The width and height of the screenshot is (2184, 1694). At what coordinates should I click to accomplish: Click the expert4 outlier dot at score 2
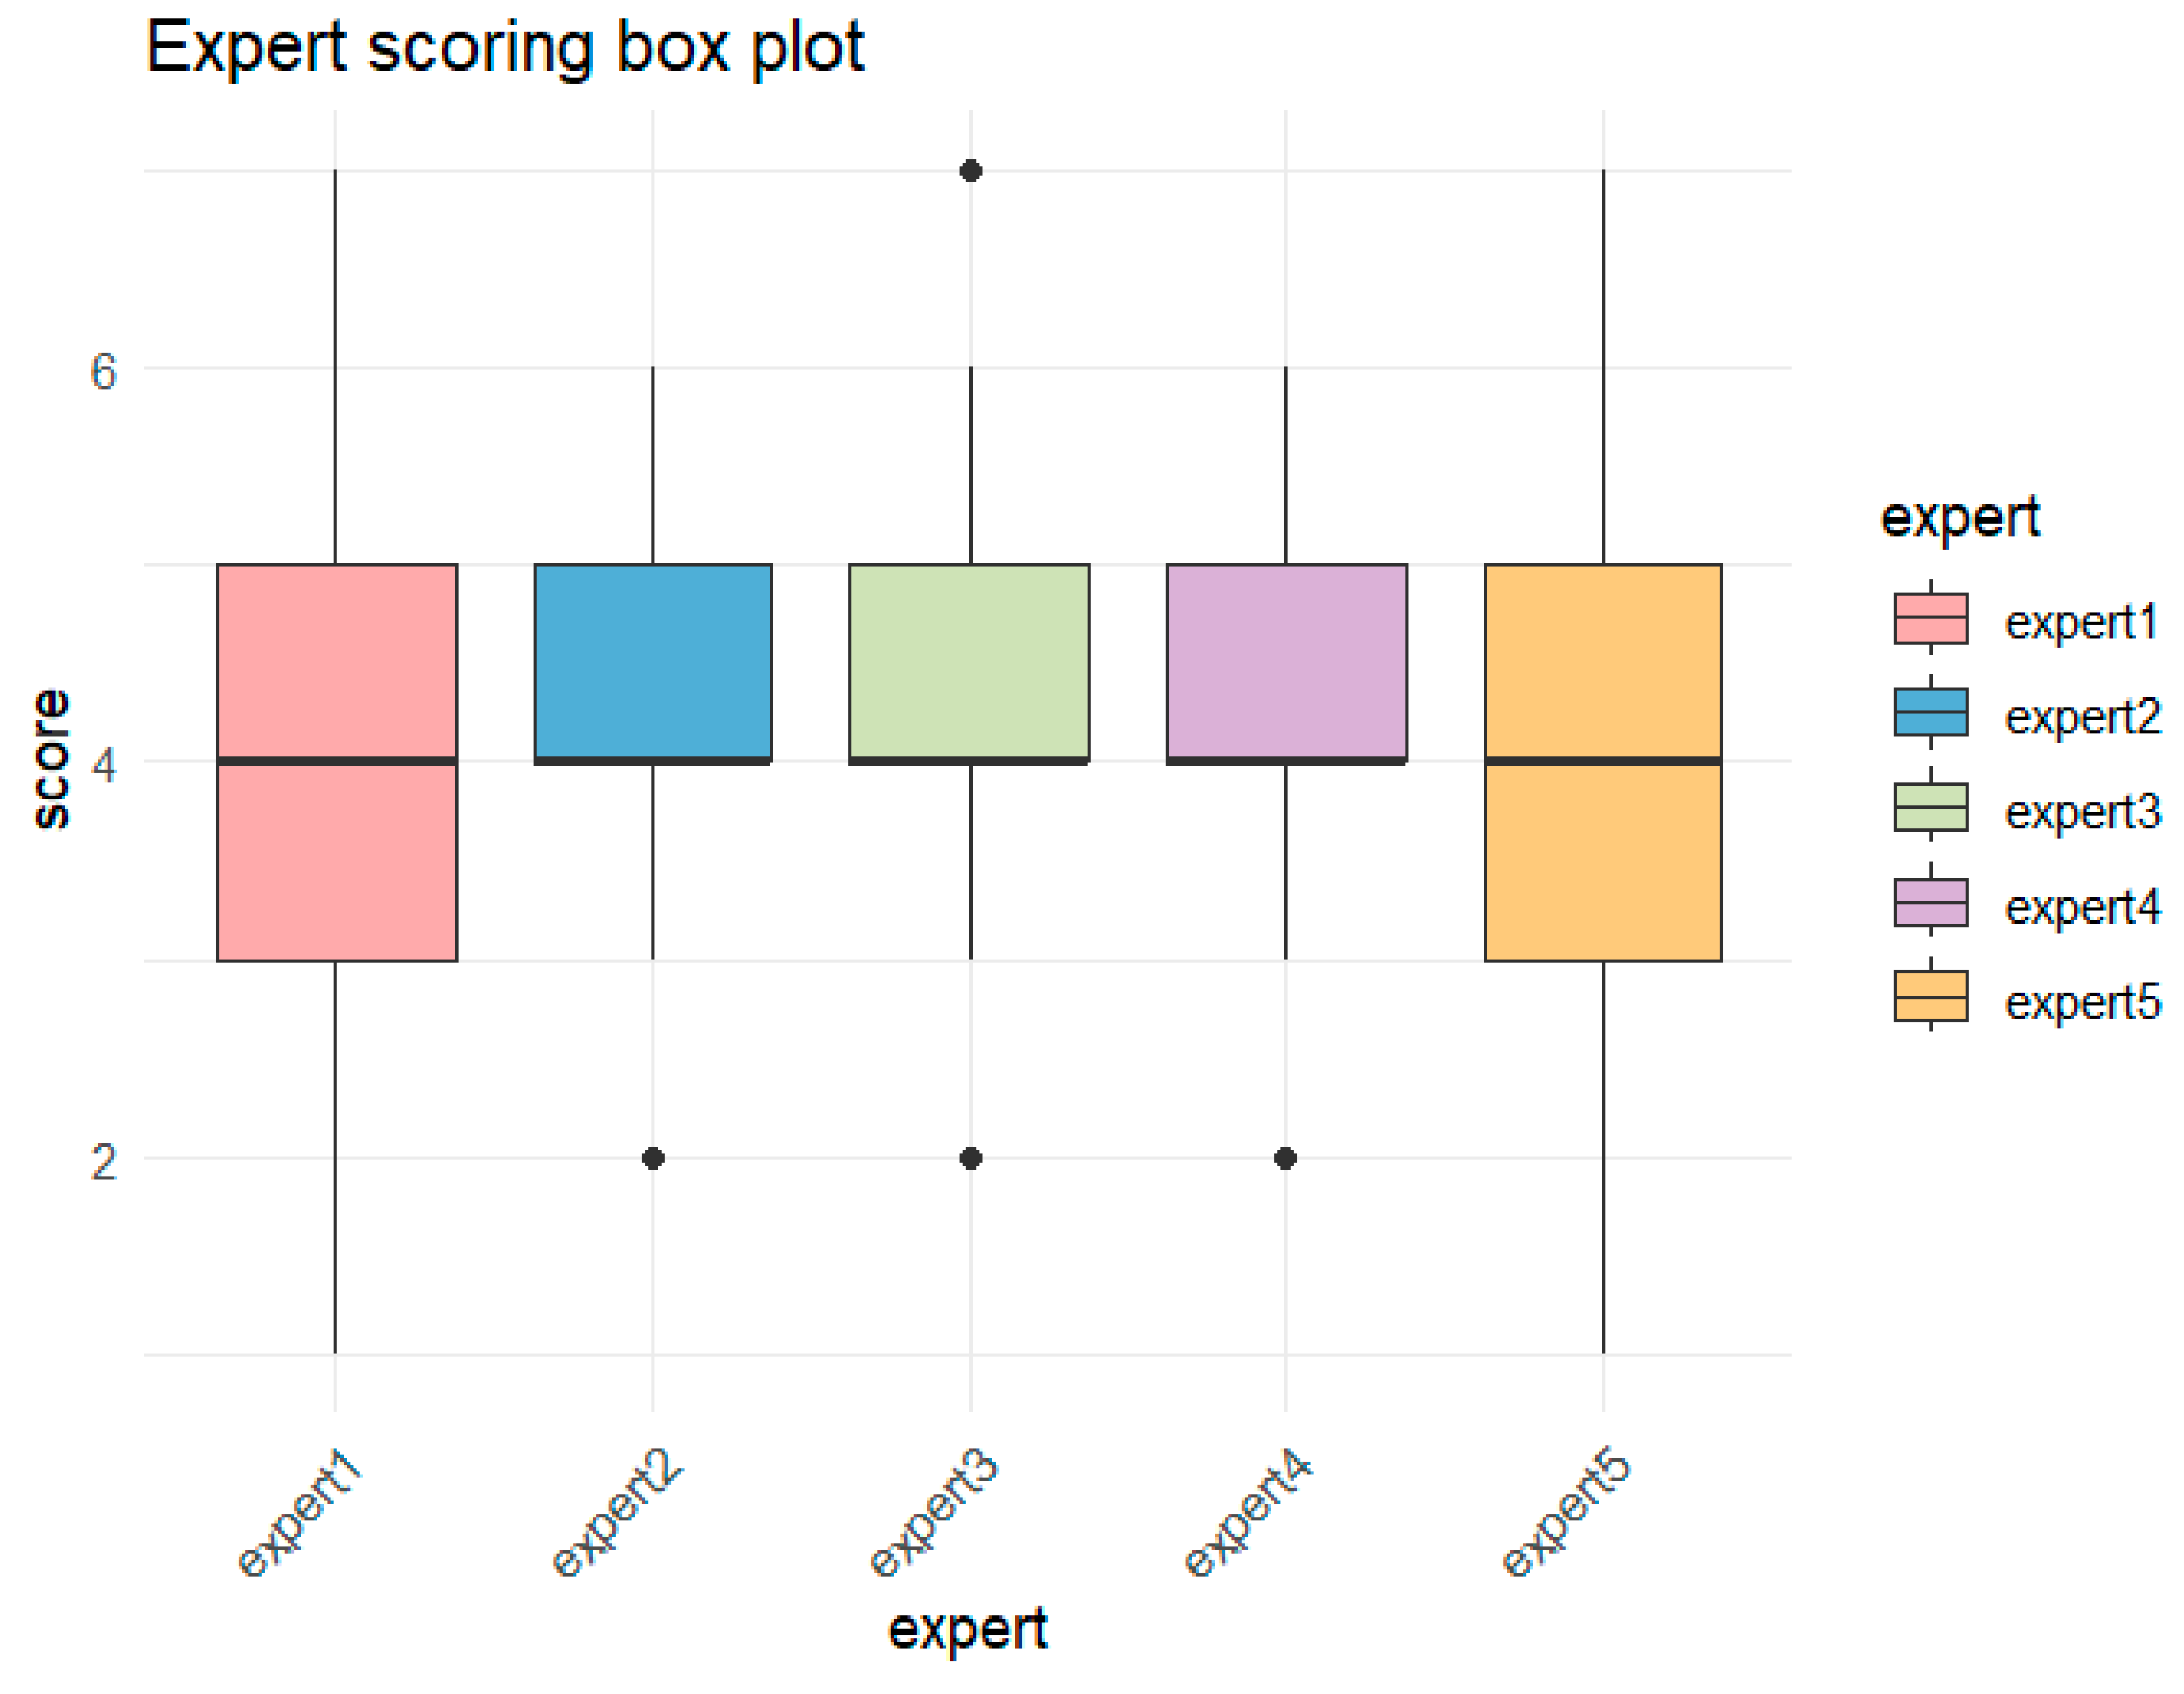[x=1285, y=1158]
